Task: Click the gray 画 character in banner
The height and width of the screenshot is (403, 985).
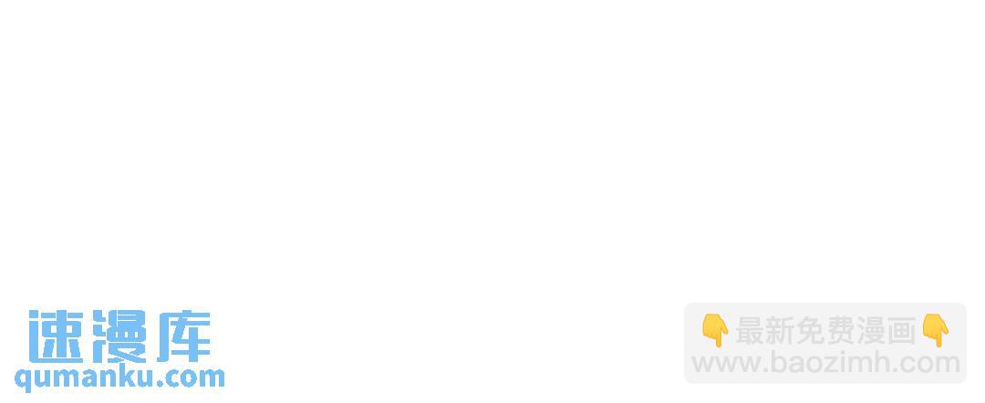Action: 901,331
